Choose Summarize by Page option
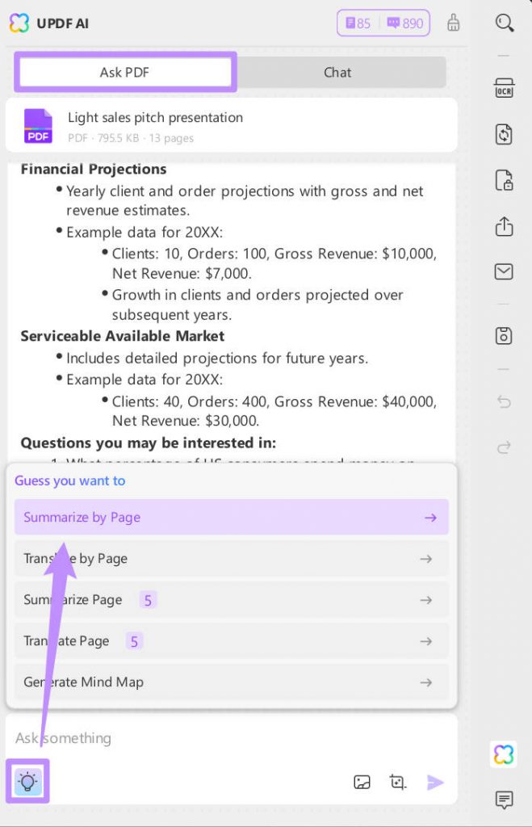 231,518
